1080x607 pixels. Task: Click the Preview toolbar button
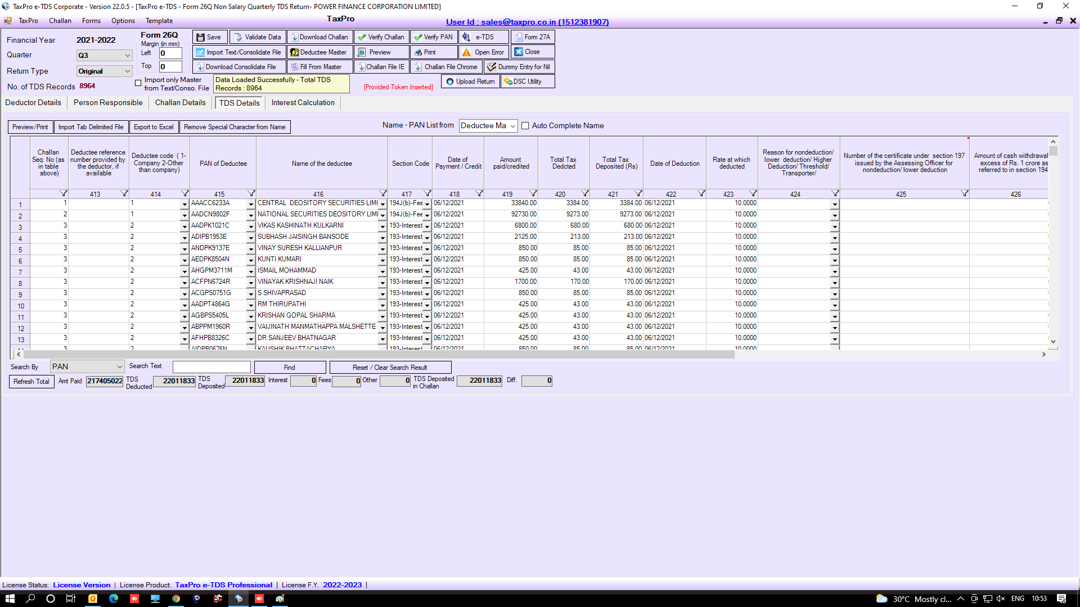pyautogui.click(x=381, y=52)
